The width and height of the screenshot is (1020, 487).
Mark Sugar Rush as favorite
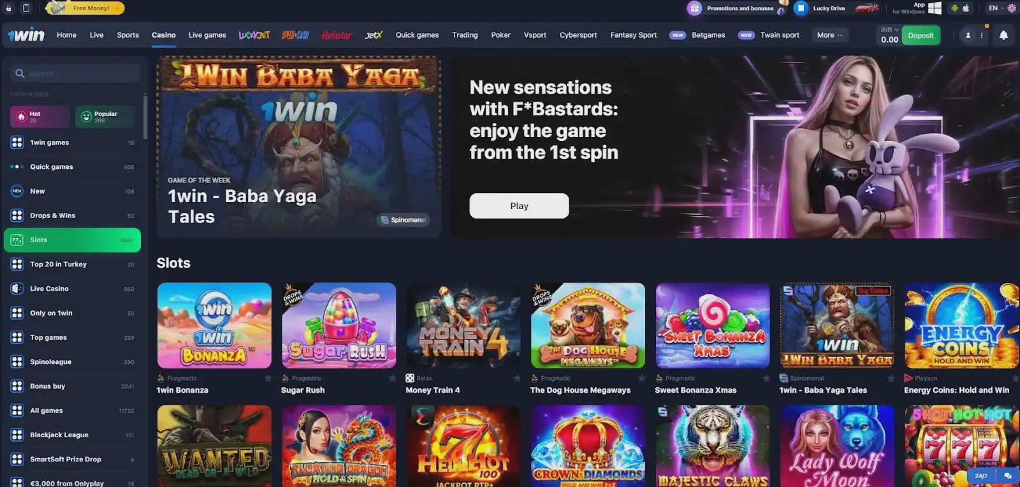point(392,378)
